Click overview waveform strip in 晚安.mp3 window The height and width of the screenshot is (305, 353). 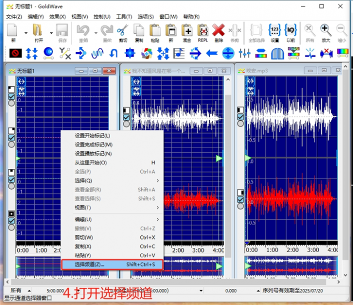click(291, 266)
